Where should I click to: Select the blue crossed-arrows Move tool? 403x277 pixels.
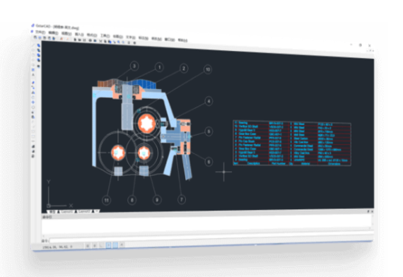[x=33, y=102]
